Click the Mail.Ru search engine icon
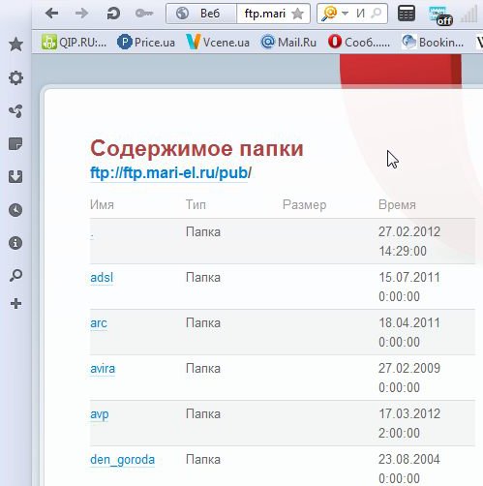Viewport: 483px width, 486px height. [329, 14]
